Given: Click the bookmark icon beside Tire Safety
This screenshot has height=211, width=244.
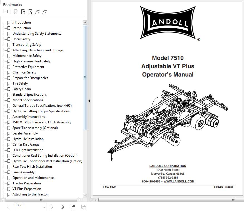Looking at the screenshot, I should click(9, 84).
